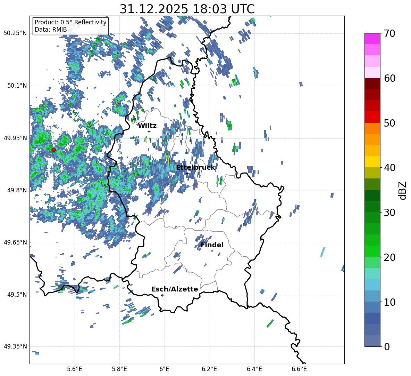Click the 10 value on colorbar
This screenshot has height=376, width=411.
click(389, 302)
